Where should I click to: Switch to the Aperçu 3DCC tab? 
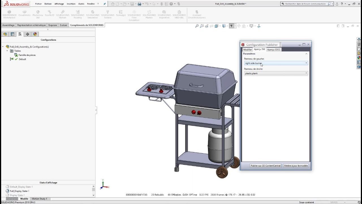click(274, 50)
